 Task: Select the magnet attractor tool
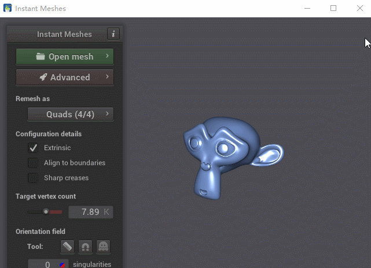pyautogui.click(x=85, y=247)
